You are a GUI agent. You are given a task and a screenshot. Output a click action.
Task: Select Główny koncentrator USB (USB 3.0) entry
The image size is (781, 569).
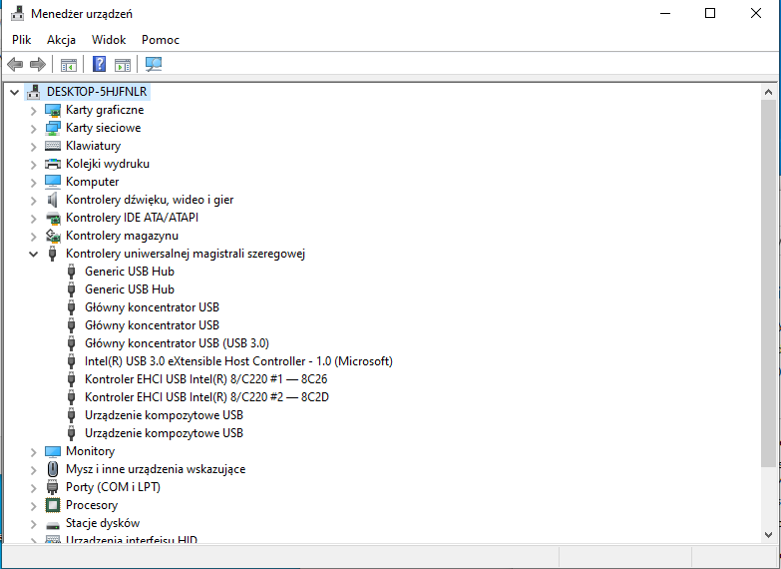pos(177,343)
